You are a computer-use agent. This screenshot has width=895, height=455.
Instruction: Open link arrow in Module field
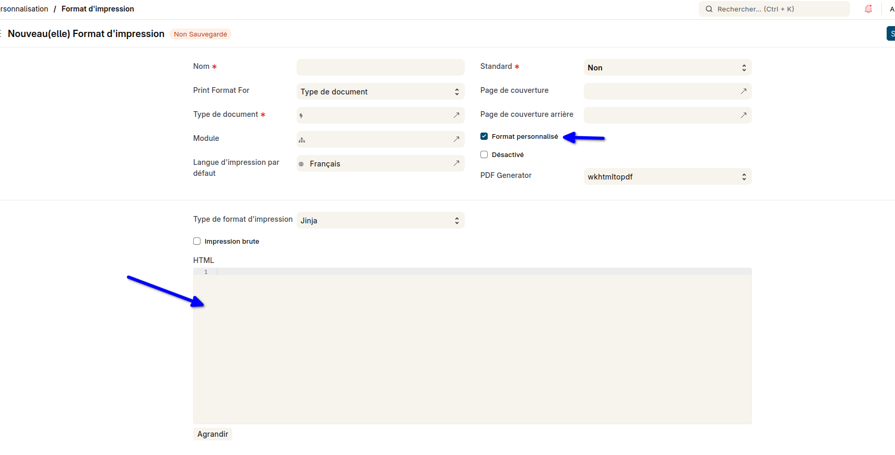point(456,139)
